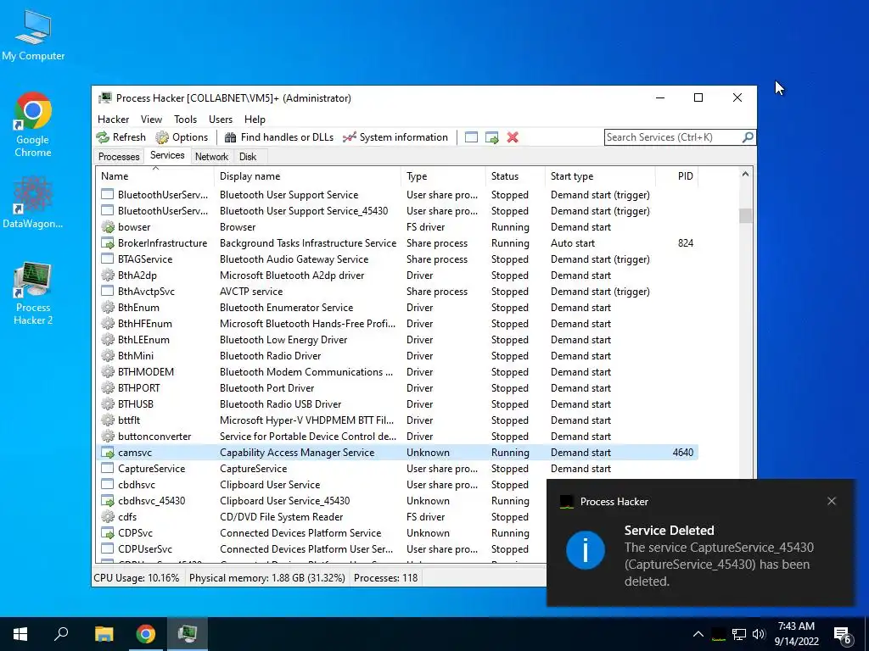Viewport: 869px width, 651px height.
Task: Click the Processes: 118 status entry
Action: point(386,578)
